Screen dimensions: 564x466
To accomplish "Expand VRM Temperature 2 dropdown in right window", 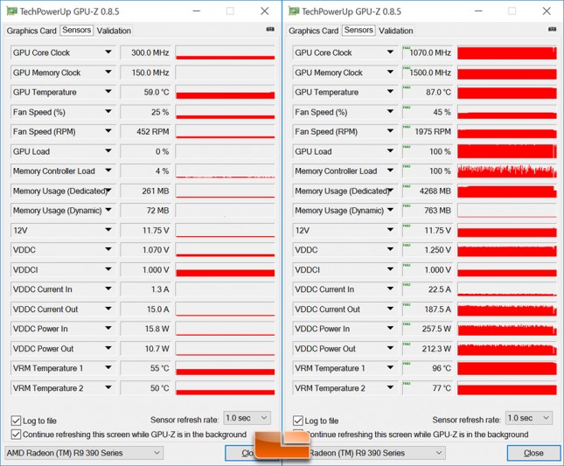I will 390,387.
